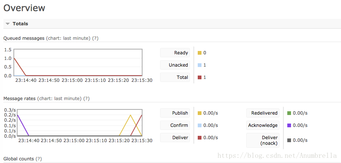
Task: Open Message rates chart range selector
Action: tap(59, 99)
